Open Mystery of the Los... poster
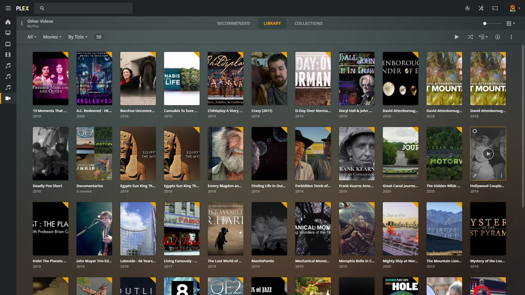525x295 pixels. coord(488,228)
